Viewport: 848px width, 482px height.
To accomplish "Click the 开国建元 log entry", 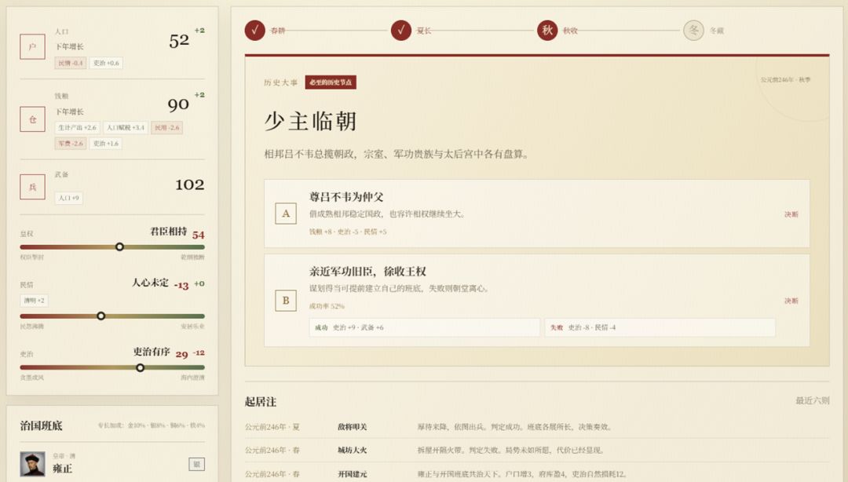I will point(536,474).
